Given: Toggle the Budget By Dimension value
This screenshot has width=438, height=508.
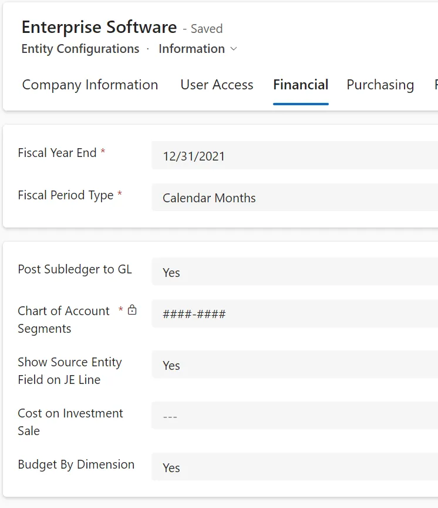Looking at the screenshot, I should (295, 467).
